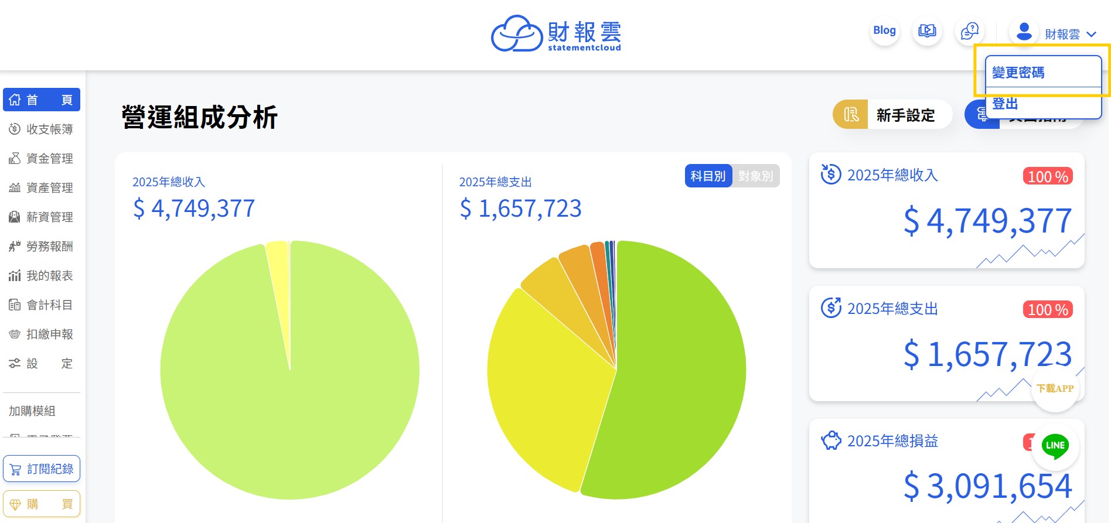
Task: Click the user avatar icon
Action: pyautogui.click(x=1024, y=32)
